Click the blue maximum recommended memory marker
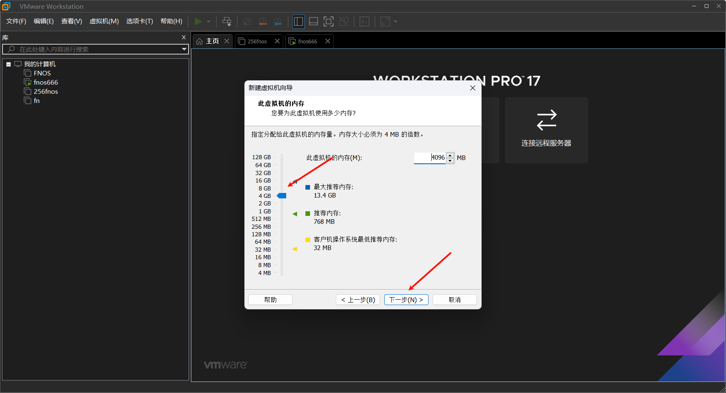This screenshot has width=726, height=393. click(295, 182)
